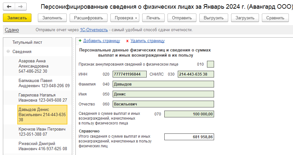Image resolution: width=293 pixels, height=155 pixels.
Task: Click the Сдано status link
Action: [x=12, y=30]
